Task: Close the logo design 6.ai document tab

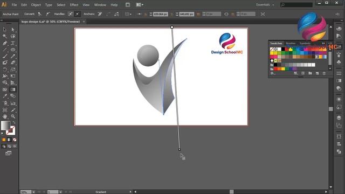Action: point(84,22)
